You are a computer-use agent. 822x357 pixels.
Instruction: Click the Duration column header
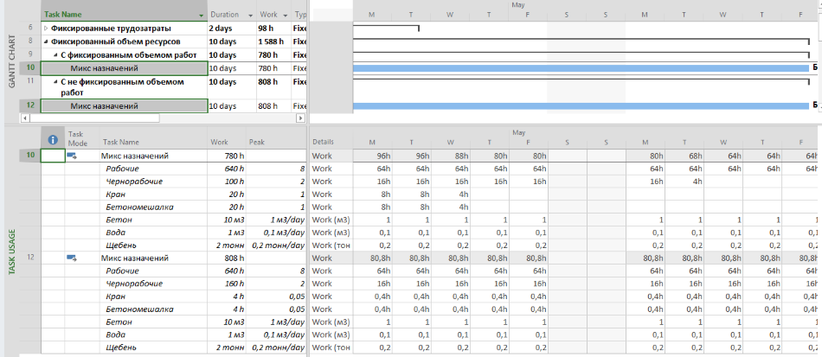231,15
